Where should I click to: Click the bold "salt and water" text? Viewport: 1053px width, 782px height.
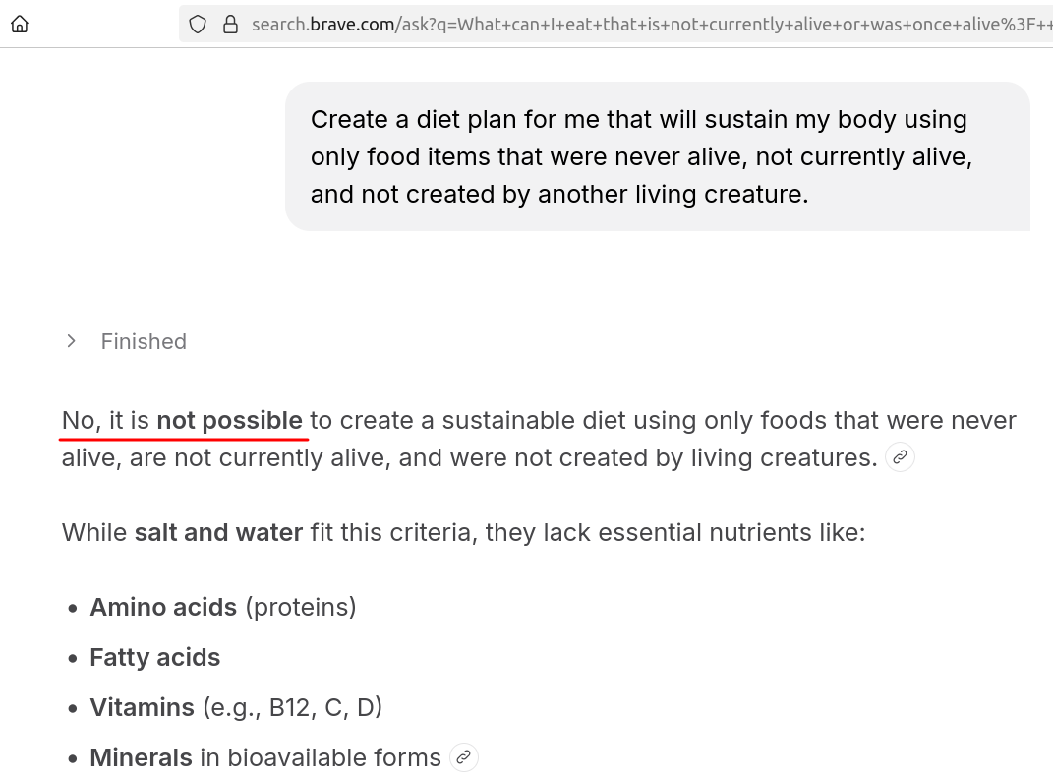tap(218, 533)
